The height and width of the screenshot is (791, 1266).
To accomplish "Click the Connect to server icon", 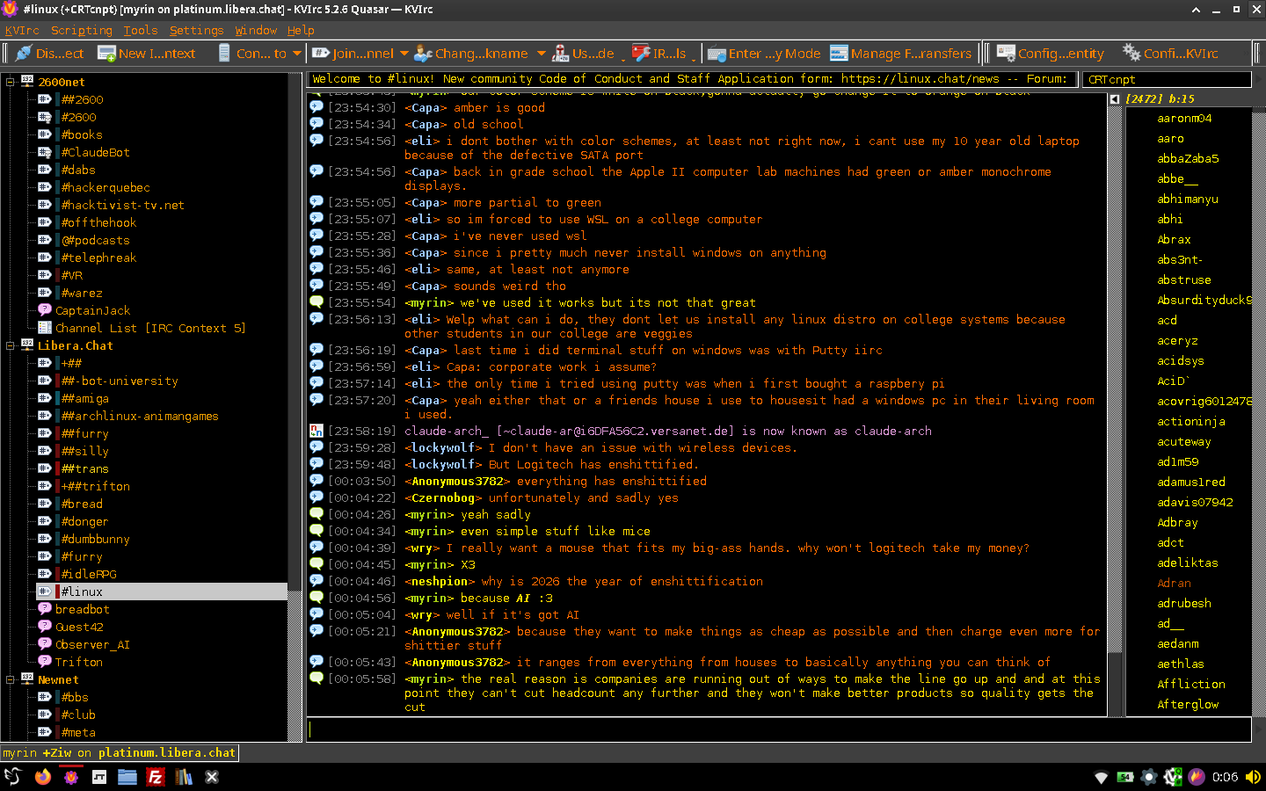I will click(x=224, y=54).
